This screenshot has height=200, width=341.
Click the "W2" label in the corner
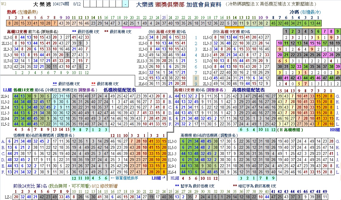(x=4, y=4)
